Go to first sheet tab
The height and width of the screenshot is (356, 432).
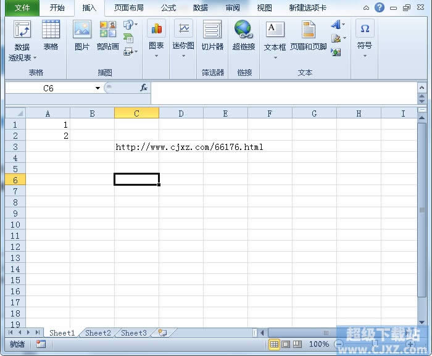click(10, 333)
